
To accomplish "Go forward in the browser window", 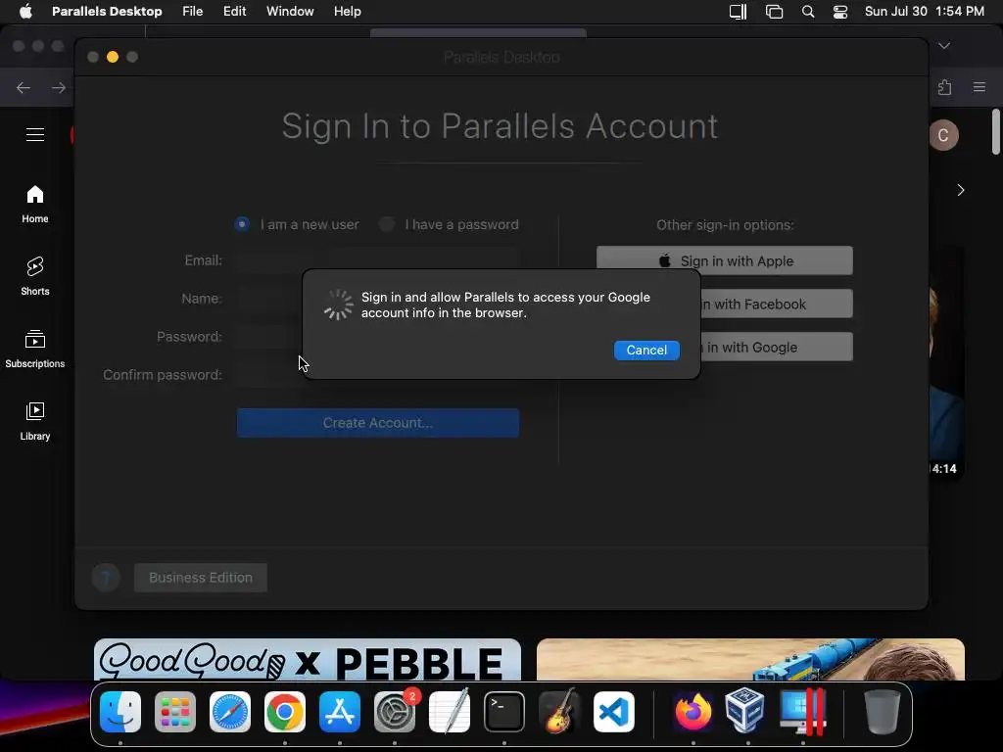I will [58, 87].
